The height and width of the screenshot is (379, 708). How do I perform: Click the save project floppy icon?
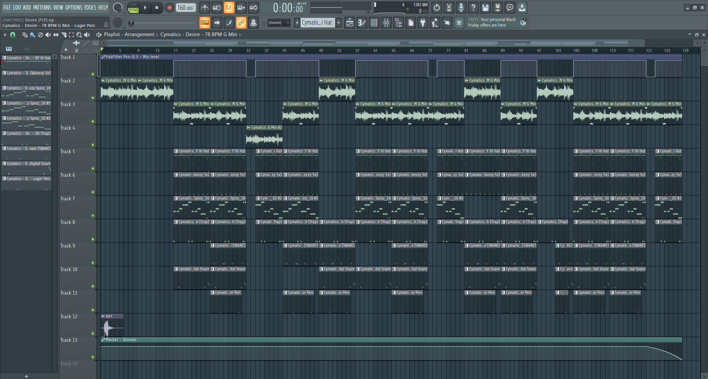click(485, 7)
